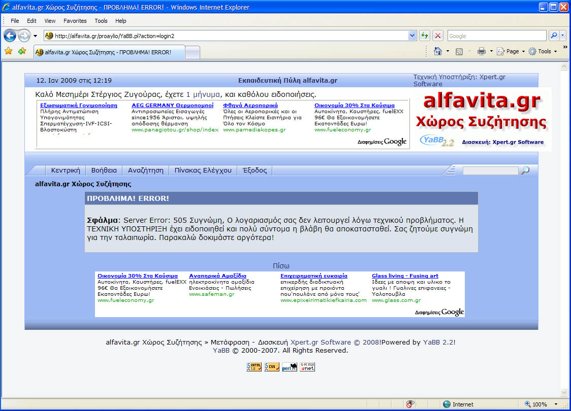Click the Perl badge in the footer
The width and height of the screenshot is (571, 411).
coord(290,367)
